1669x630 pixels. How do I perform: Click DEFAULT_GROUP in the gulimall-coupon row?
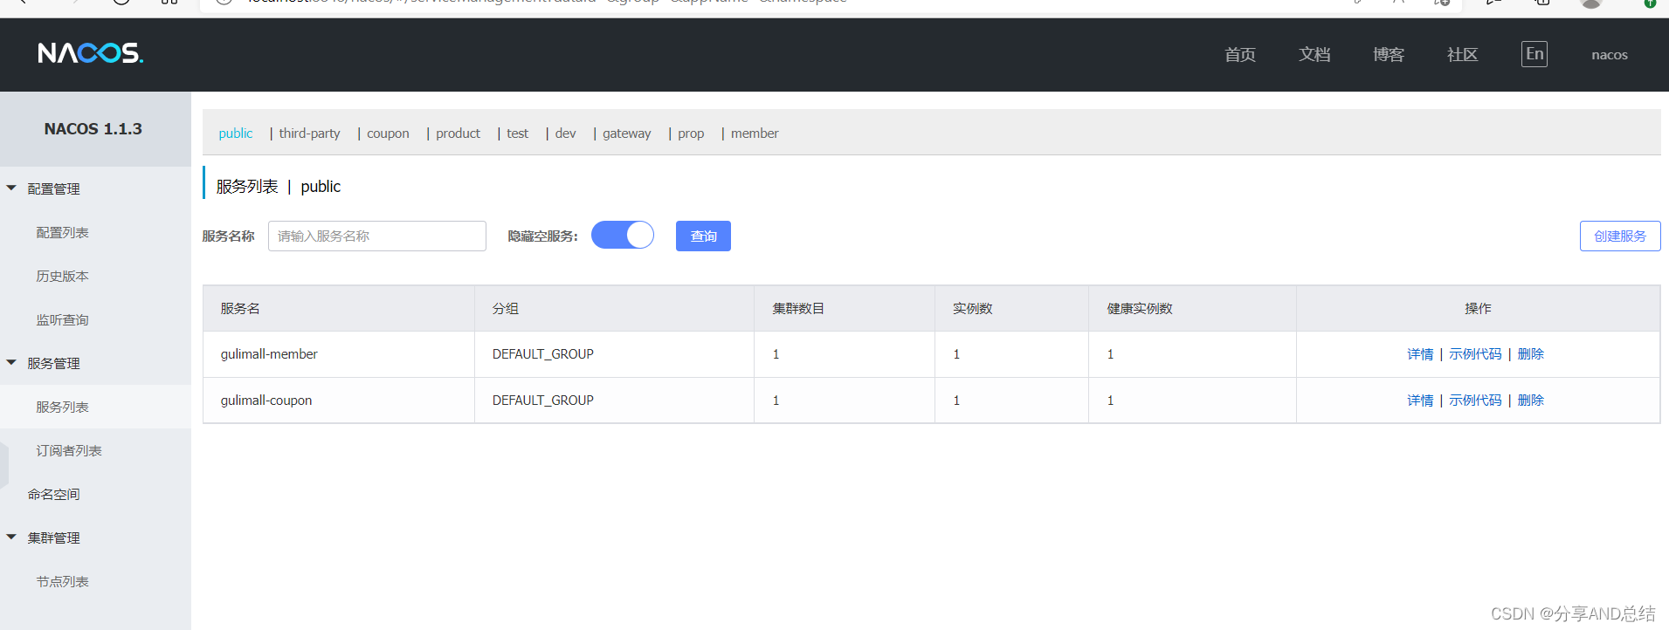pyautogui.click(x=543, y=401)
